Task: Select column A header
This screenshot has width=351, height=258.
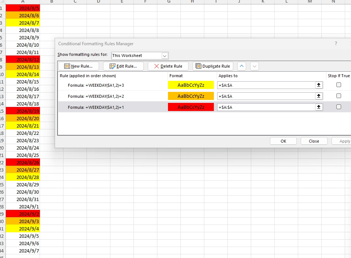Action: 23,2
